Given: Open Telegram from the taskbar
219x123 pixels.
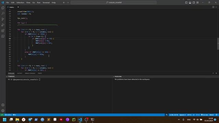Looking at the screenshot, I should tap(30, 120).
